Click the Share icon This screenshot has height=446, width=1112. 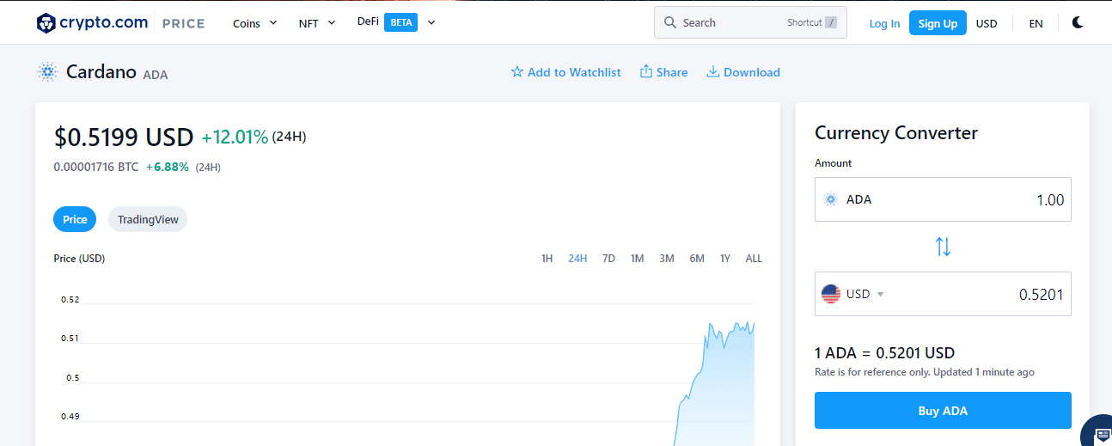(x=646, y=71)
